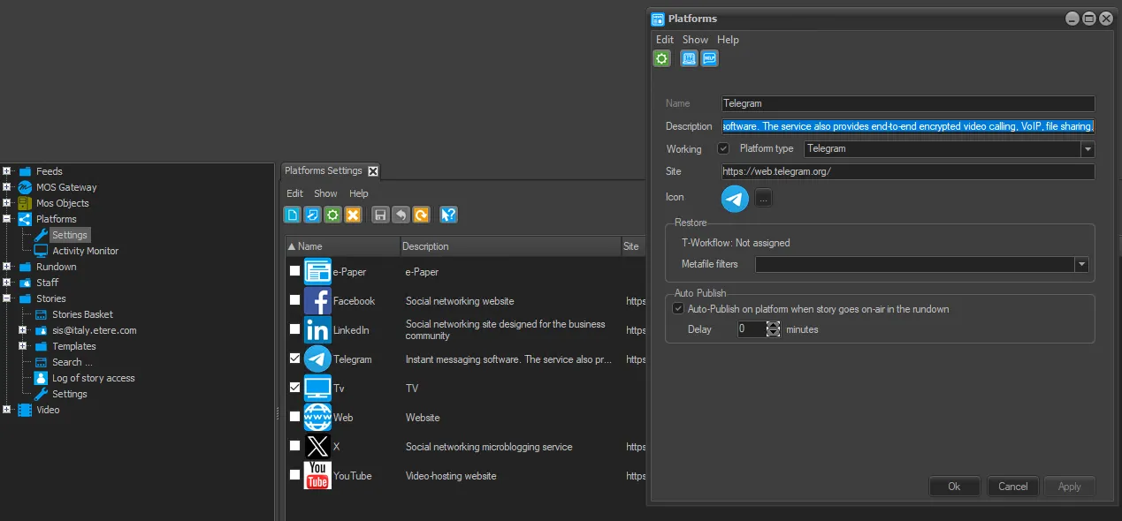The height and width of the screenshot is (521, 1122).
Task: Disable Auto-Publish on platform checkbox
Action: (x=678, y=309)
